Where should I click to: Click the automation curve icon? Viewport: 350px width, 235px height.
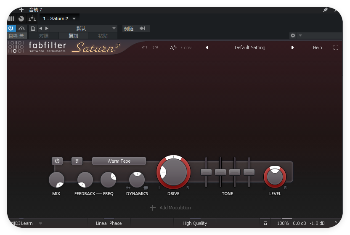click(21, 28)
